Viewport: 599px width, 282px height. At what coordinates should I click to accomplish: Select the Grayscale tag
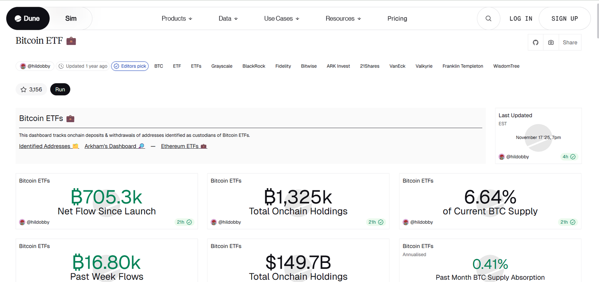(222, 66)
